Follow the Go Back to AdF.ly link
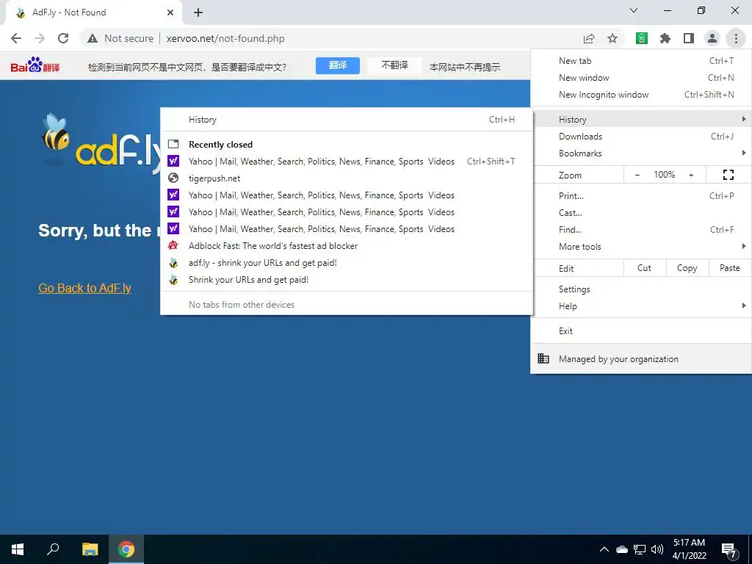 pos(85,288)
